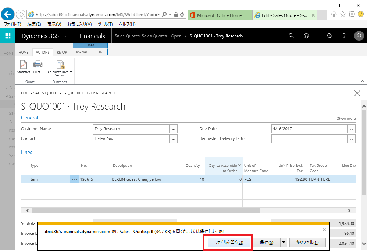Switch to the MANAGE lines tab
This screenshot has width=367, height=251.
(83, 52)
